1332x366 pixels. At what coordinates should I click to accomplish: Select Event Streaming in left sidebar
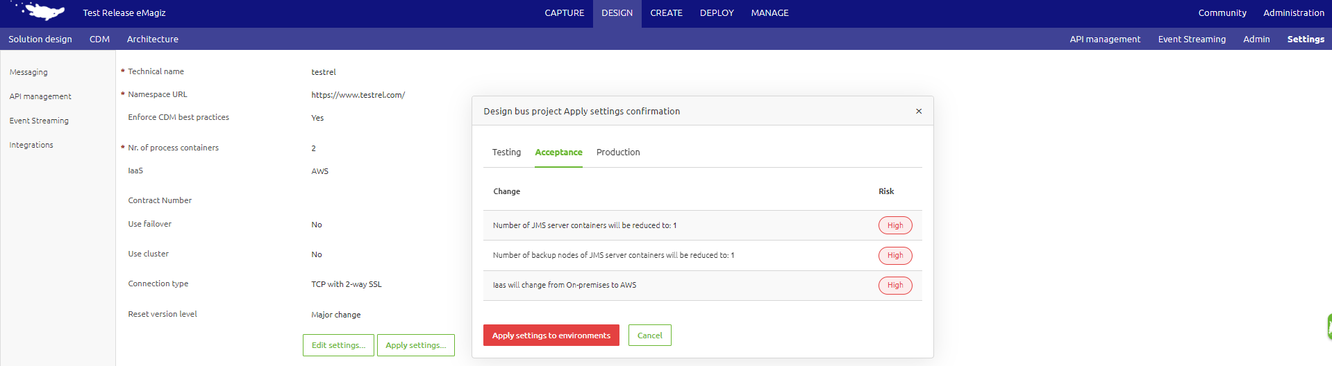click(x=39, y=121)
